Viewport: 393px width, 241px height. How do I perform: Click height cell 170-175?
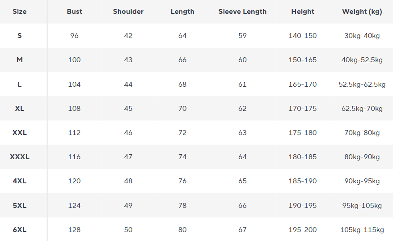tap(303, 109)
